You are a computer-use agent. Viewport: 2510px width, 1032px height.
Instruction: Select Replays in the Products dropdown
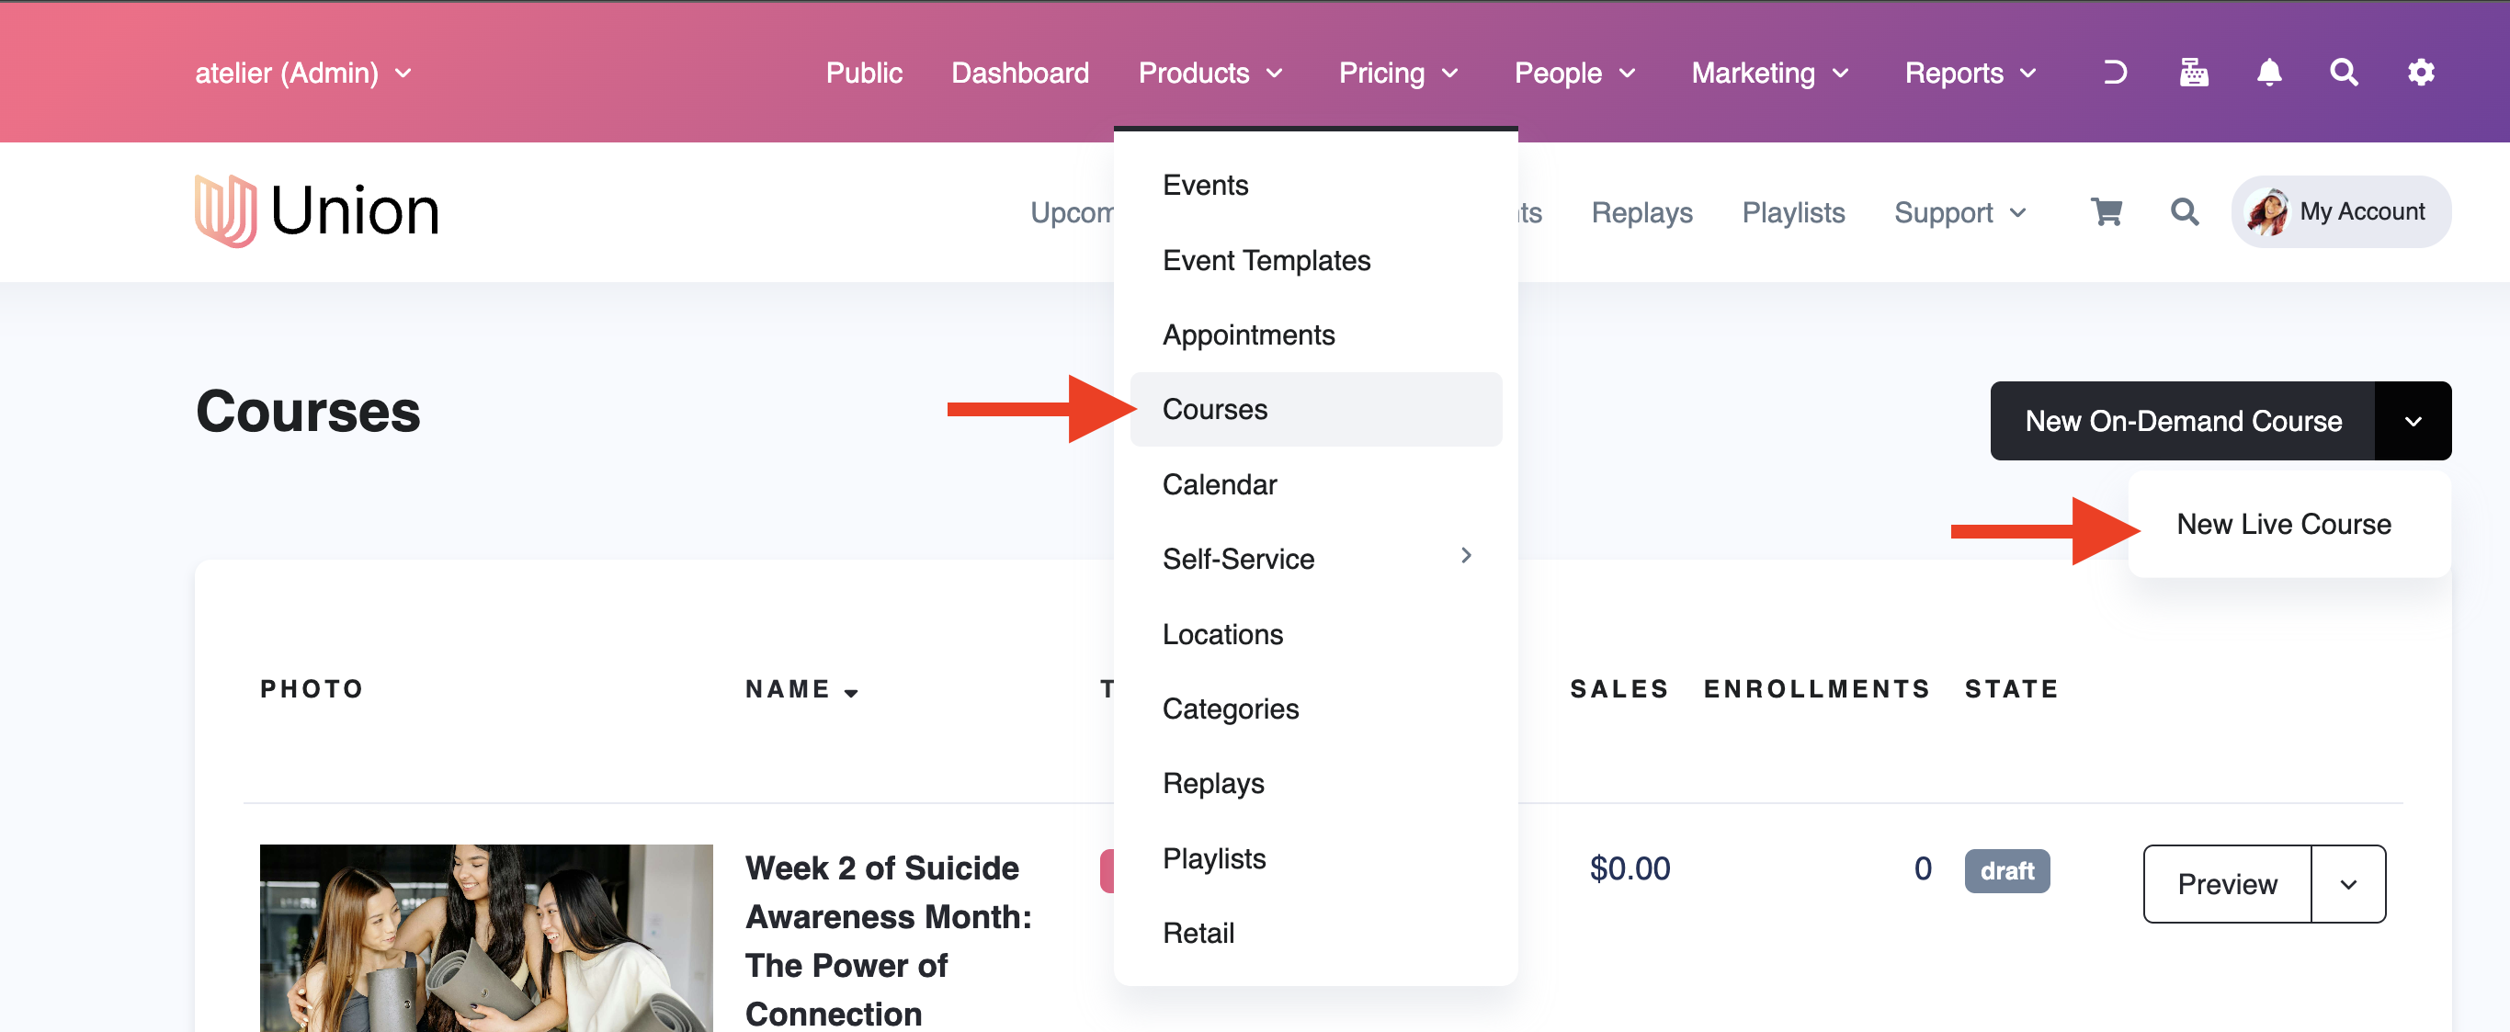[1315, 784]
